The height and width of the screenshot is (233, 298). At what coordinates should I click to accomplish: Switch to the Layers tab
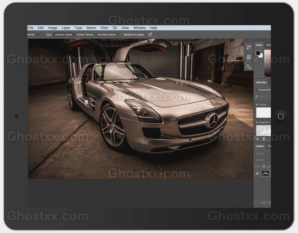[x=260, y=146]
